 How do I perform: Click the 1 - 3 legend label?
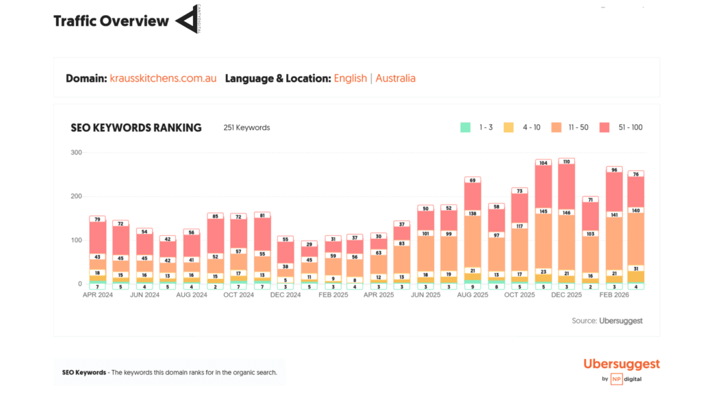click(x=486, y=127)
